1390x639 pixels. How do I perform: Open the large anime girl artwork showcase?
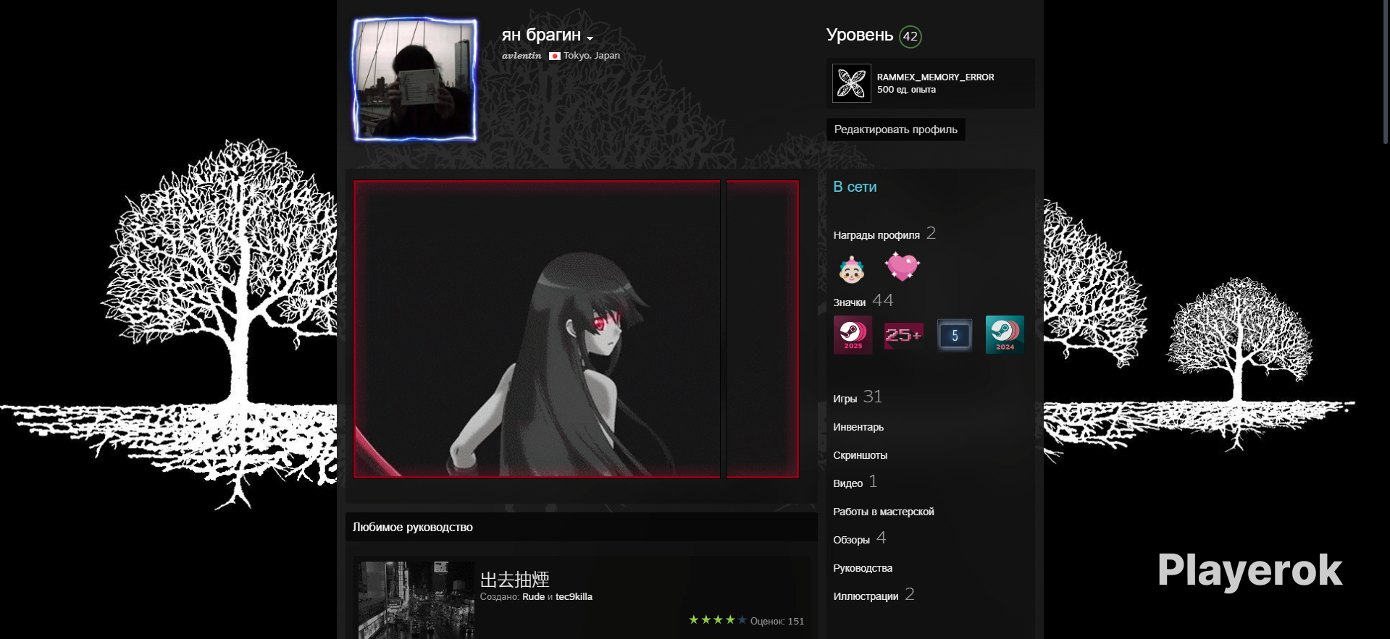click(x=537, y=329)
